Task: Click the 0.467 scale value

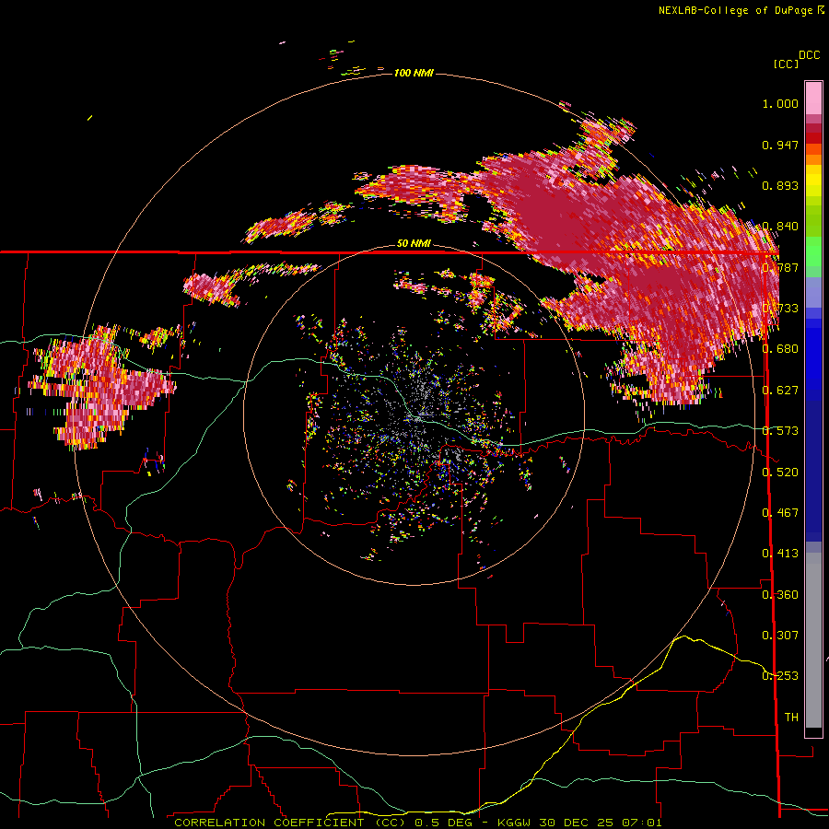Action: point(780,513)
